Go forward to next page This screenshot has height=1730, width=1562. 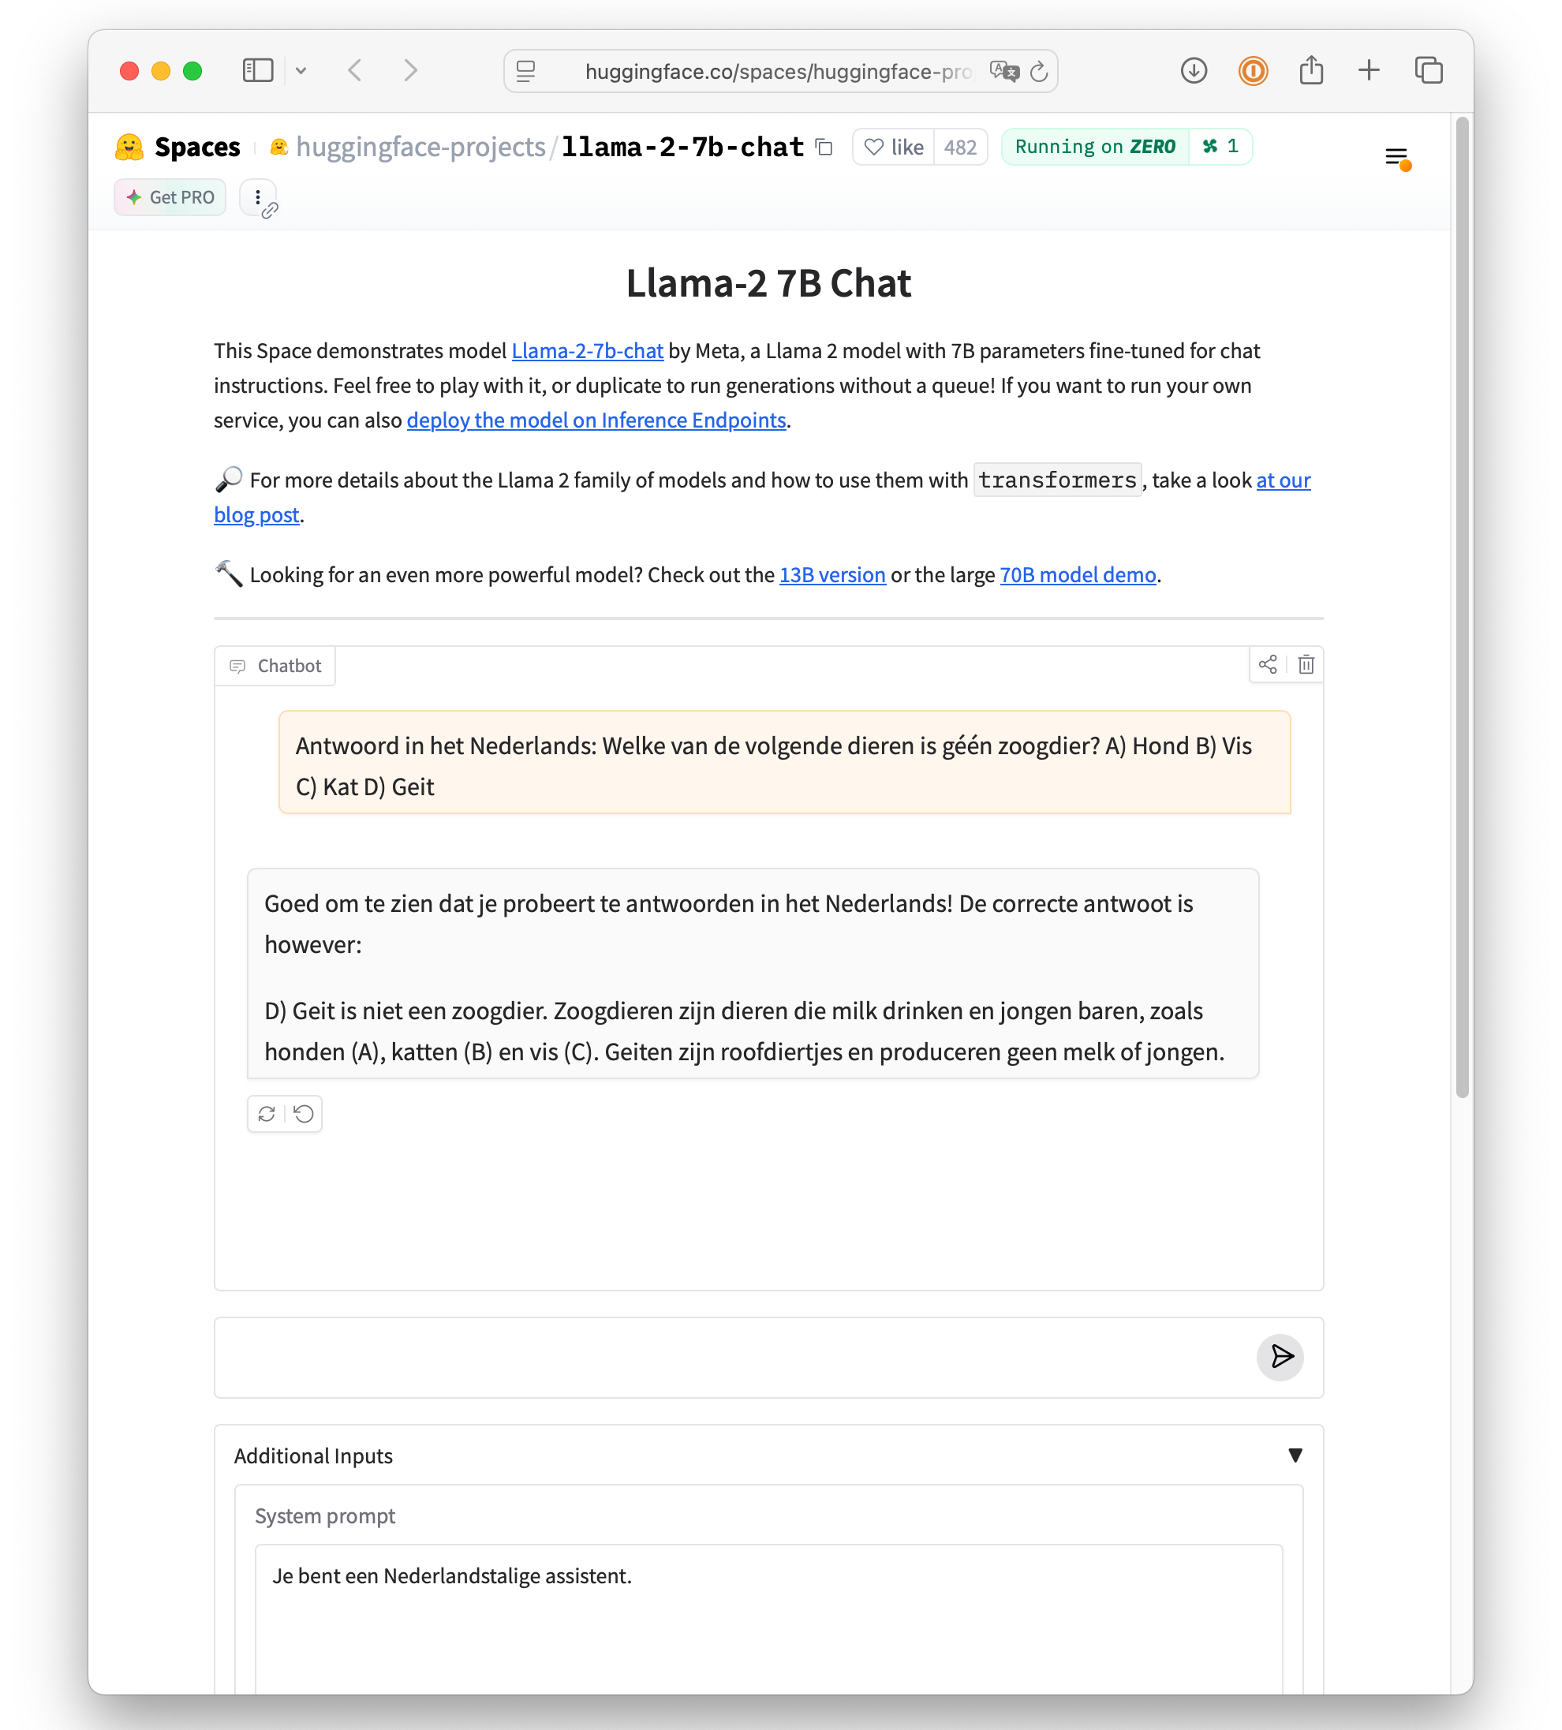click(411, 70)
